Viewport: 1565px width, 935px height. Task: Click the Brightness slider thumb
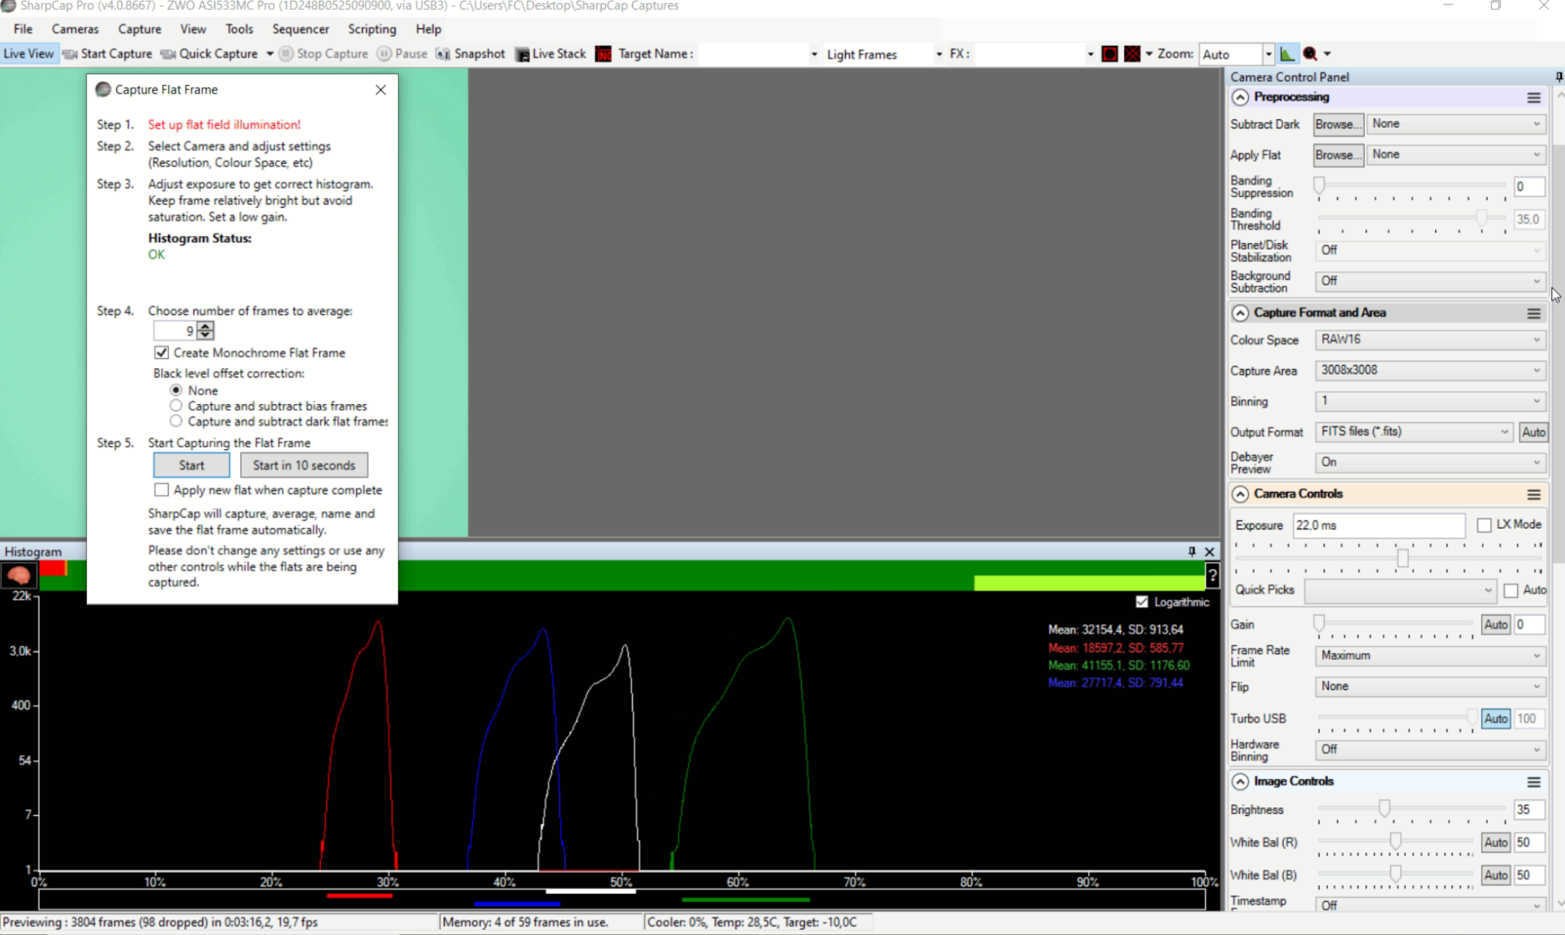(x=1384, y=808)
